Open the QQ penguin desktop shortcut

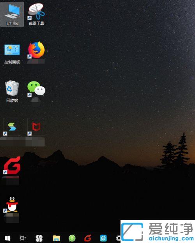[12, 204]
